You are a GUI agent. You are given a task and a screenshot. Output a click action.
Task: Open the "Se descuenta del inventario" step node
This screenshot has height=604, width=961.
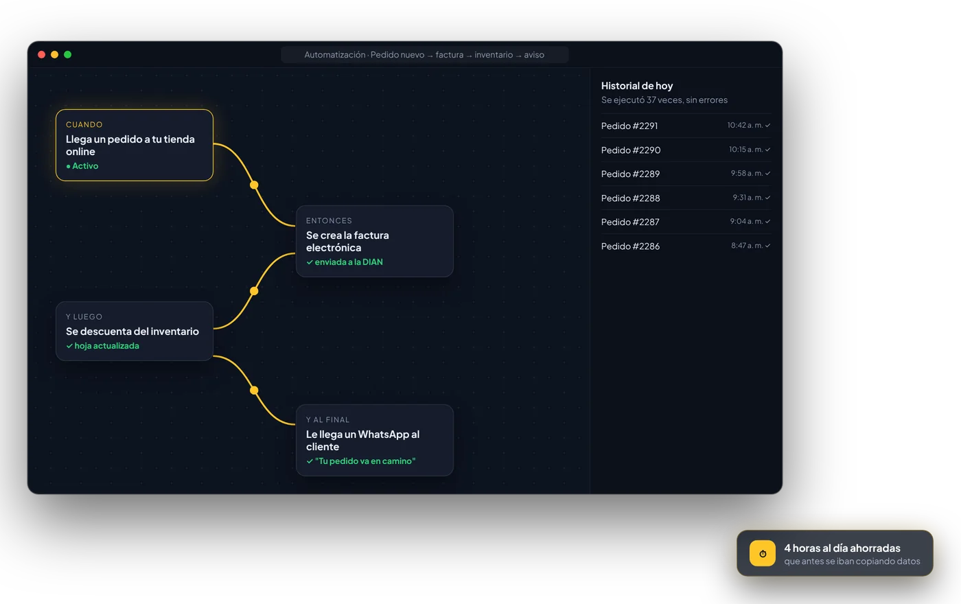point(135,331)
